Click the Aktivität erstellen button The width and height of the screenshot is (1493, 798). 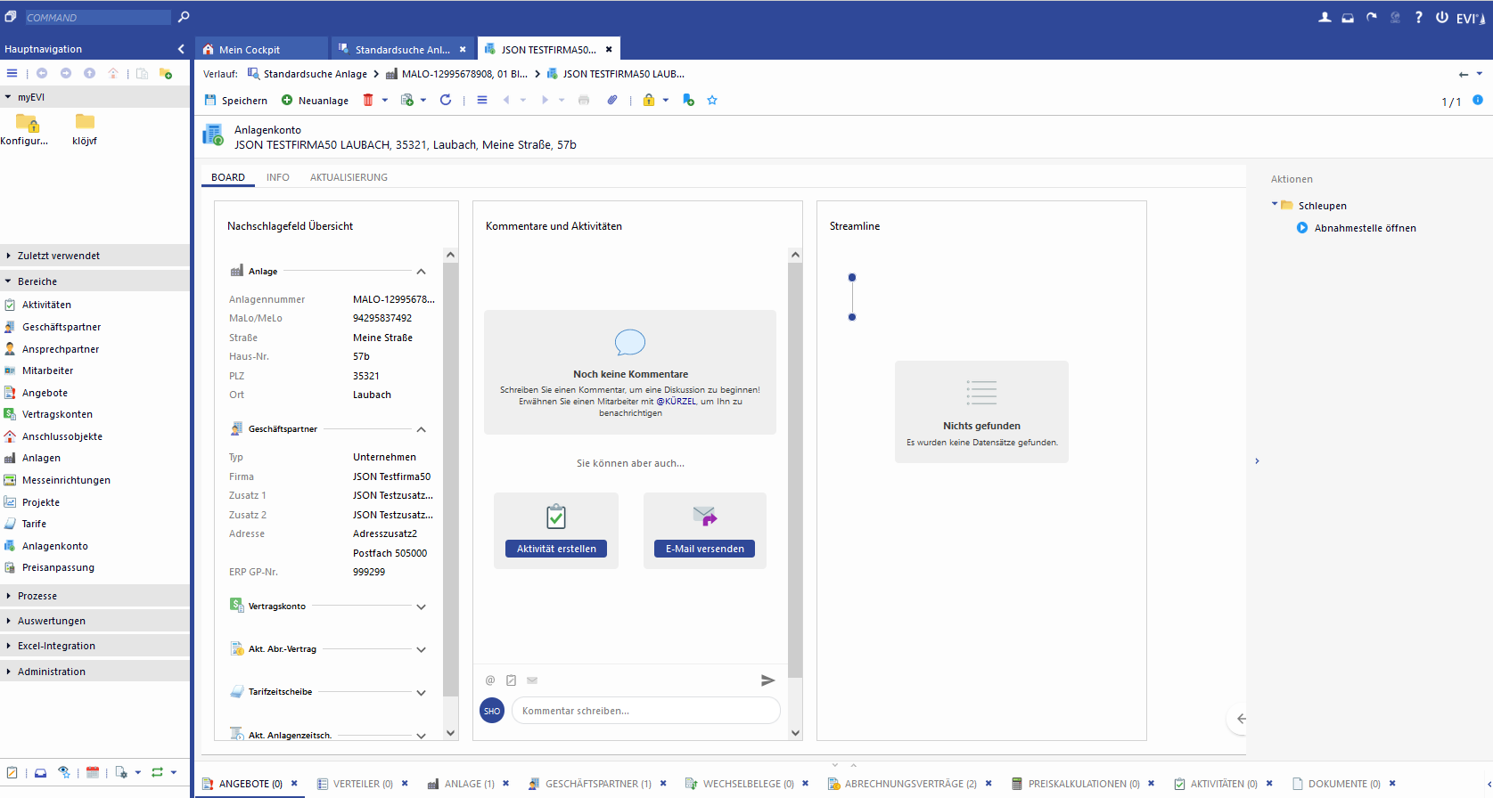point(556,549)
